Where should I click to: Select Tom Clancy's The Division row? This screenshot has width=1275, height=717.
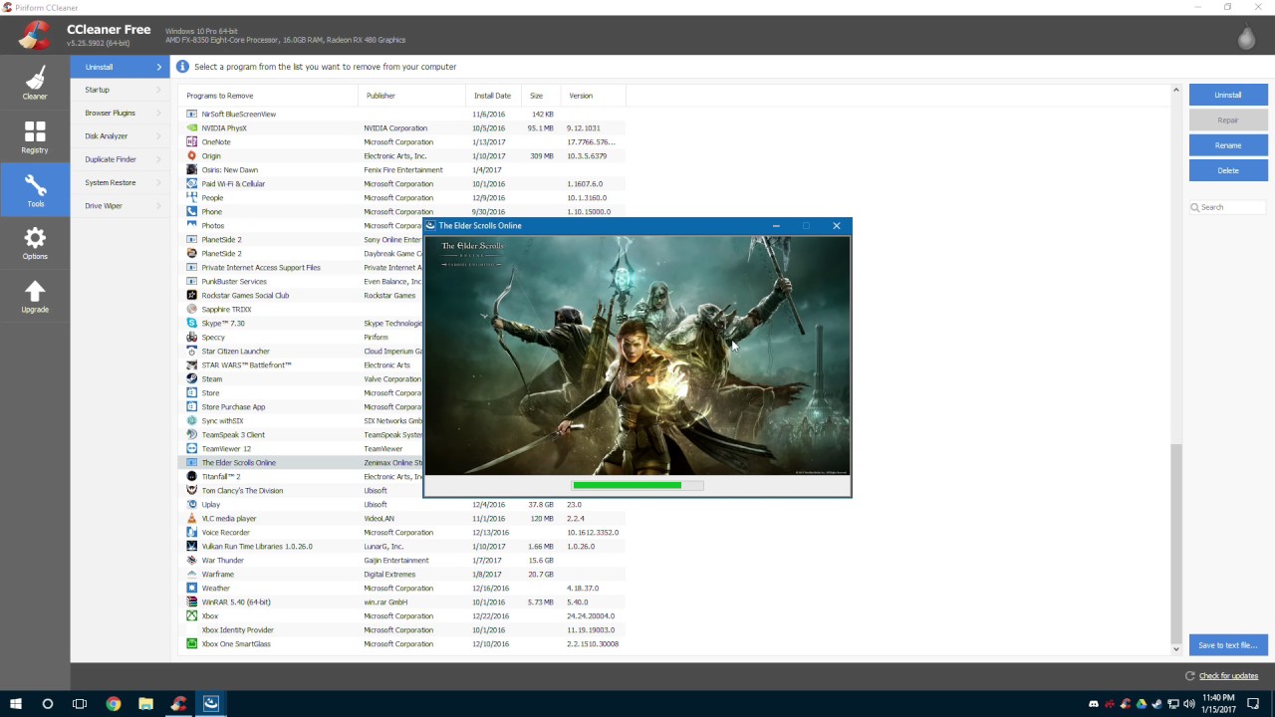301,490
